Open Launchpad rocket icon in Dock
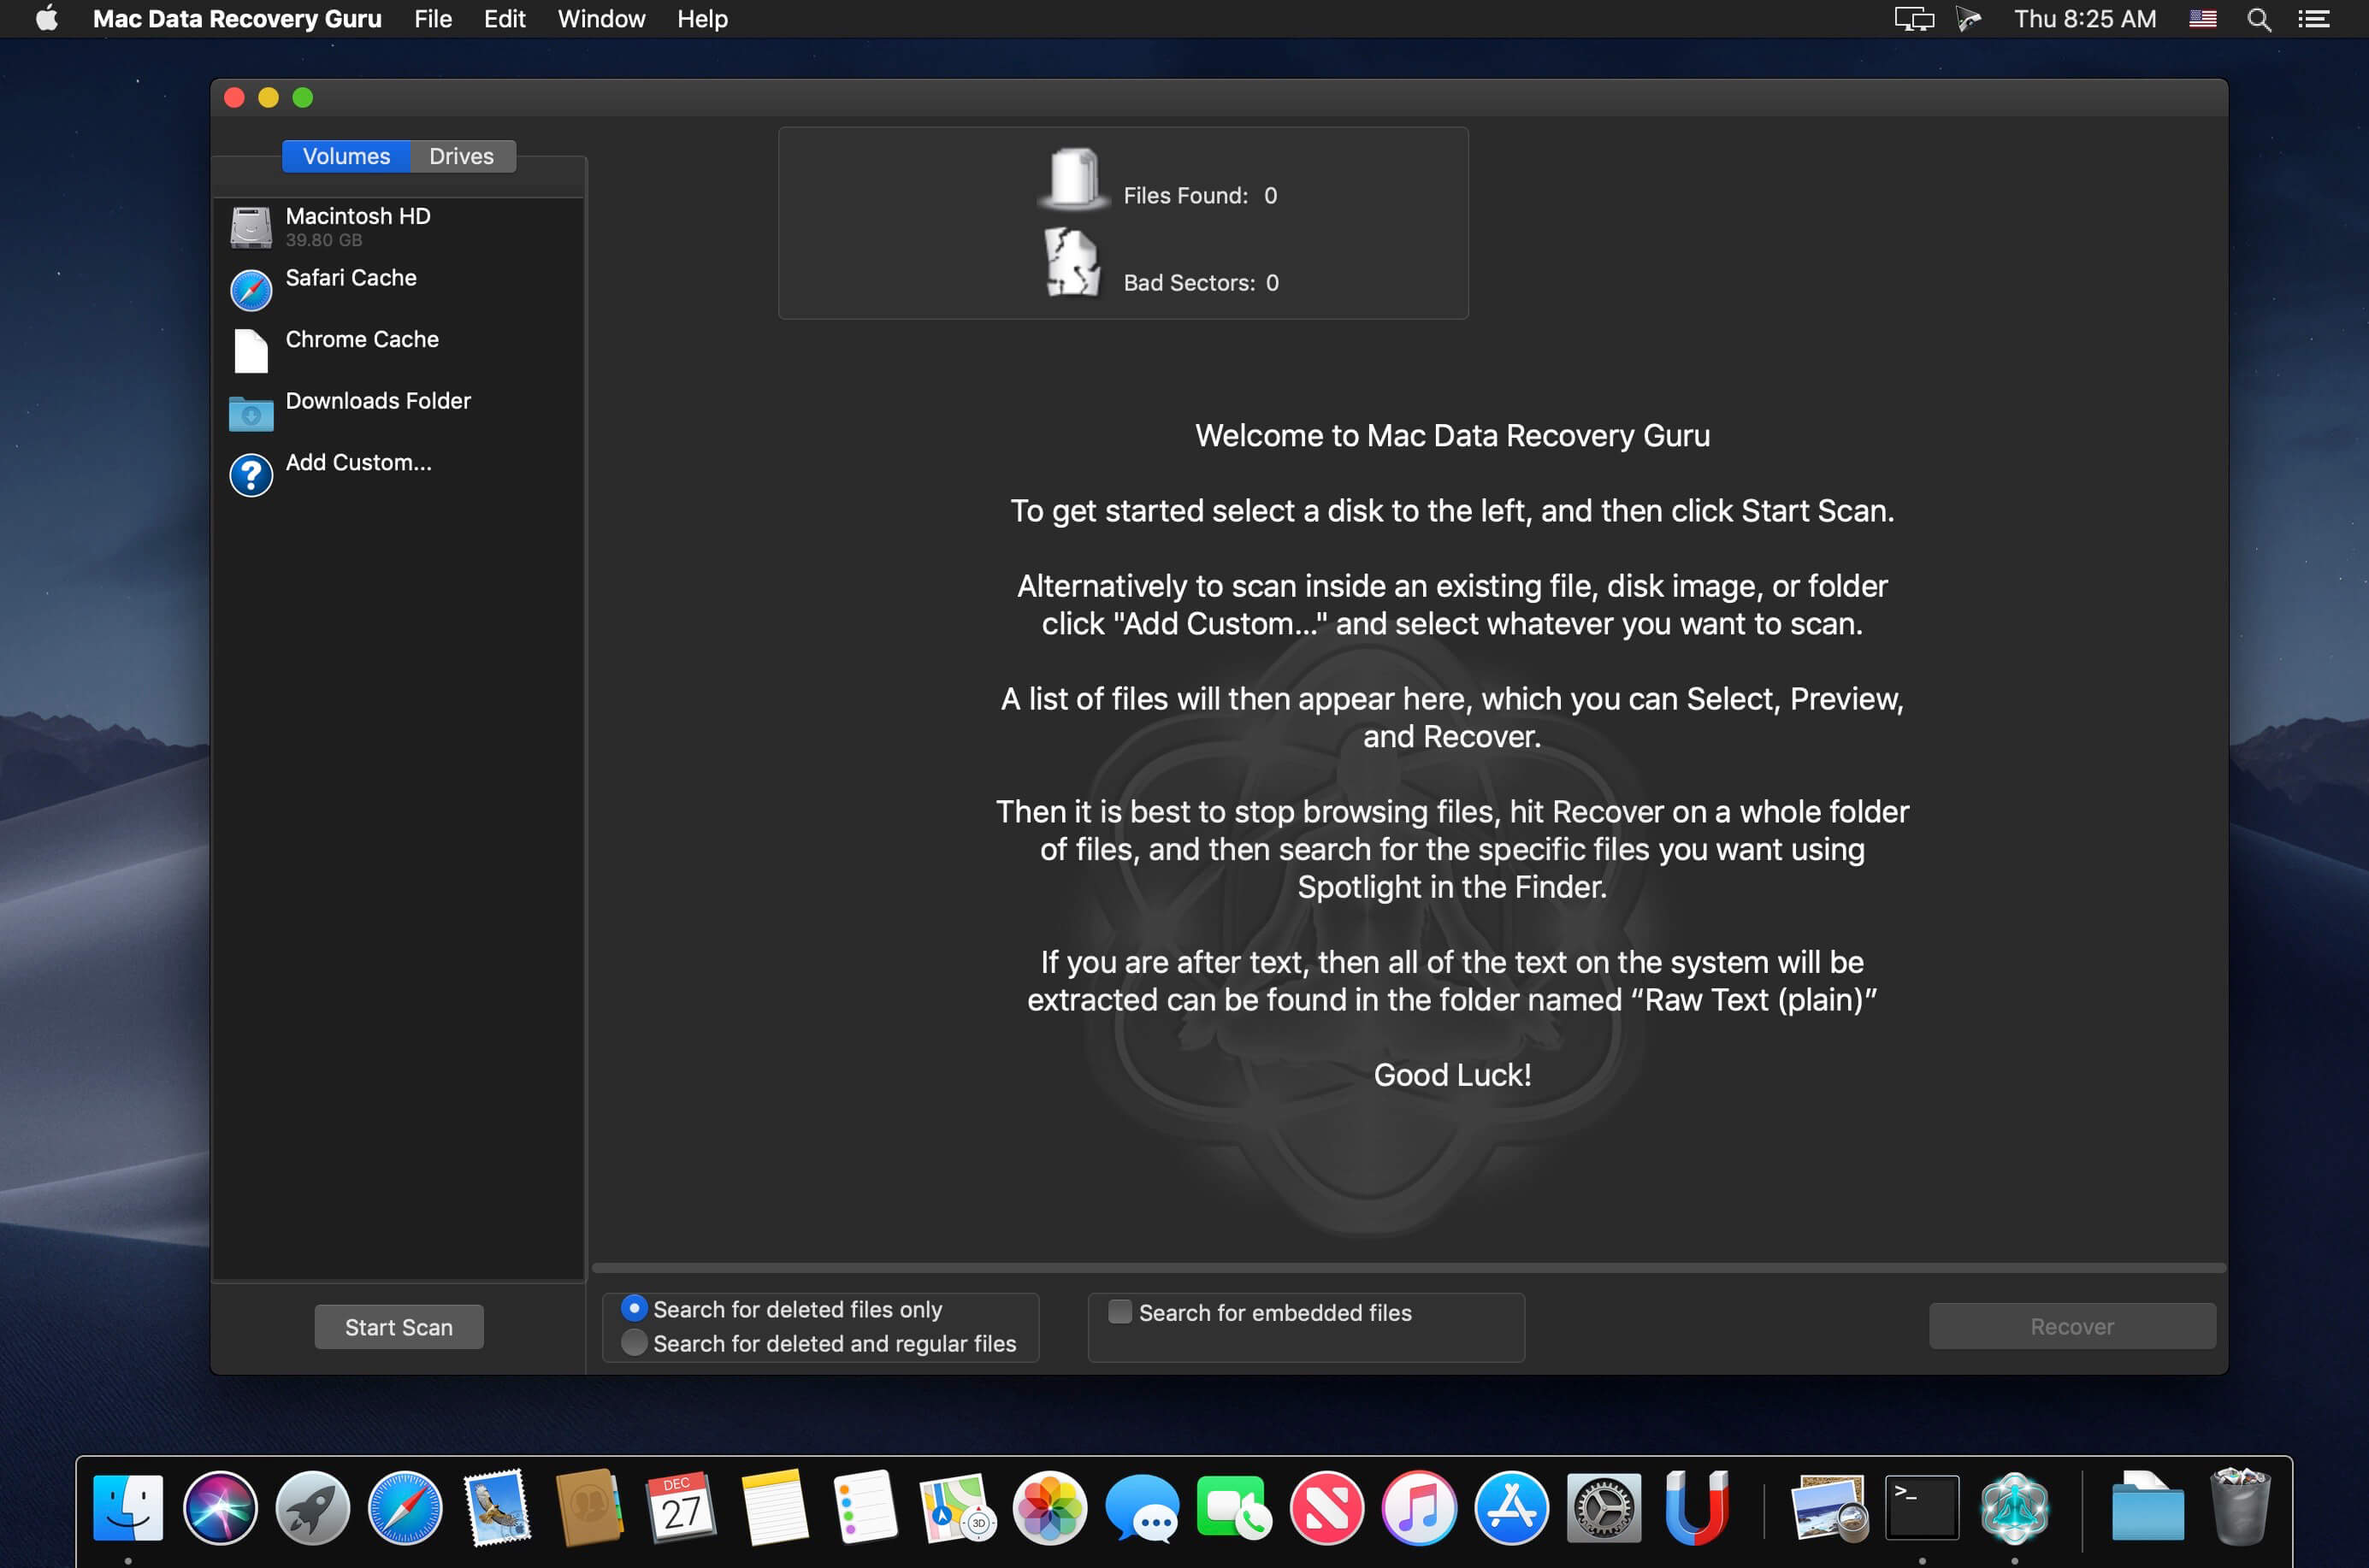 (x=312, y=1508)
